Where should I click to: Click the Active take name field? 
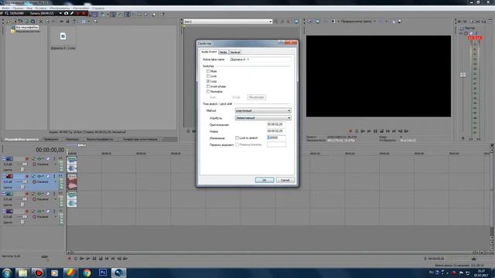pos(260,59)
